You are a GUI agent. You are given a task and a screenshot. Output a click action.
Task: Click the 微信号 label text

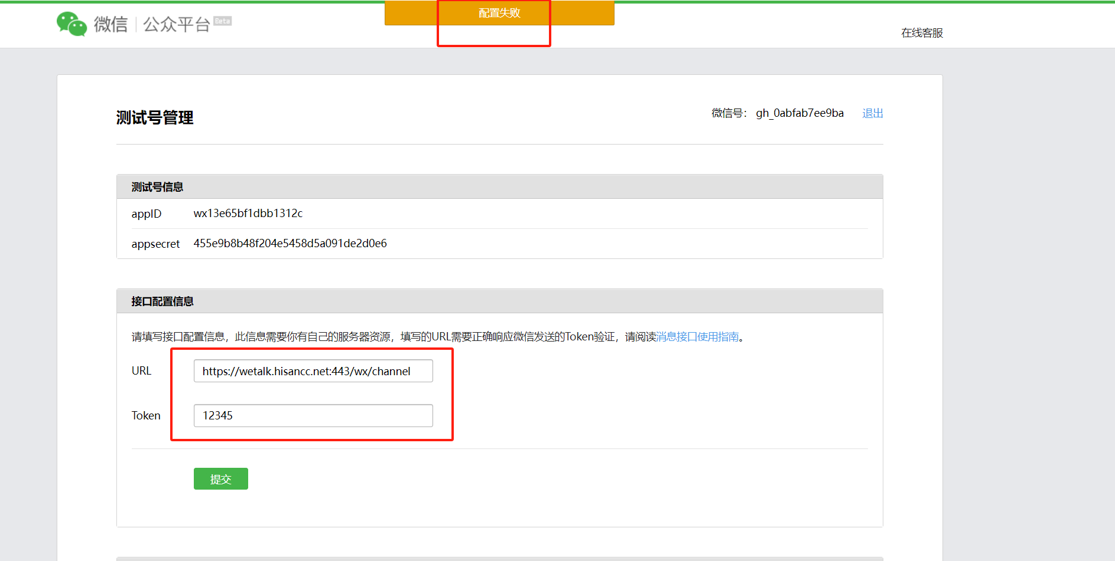tap(729, 113)
